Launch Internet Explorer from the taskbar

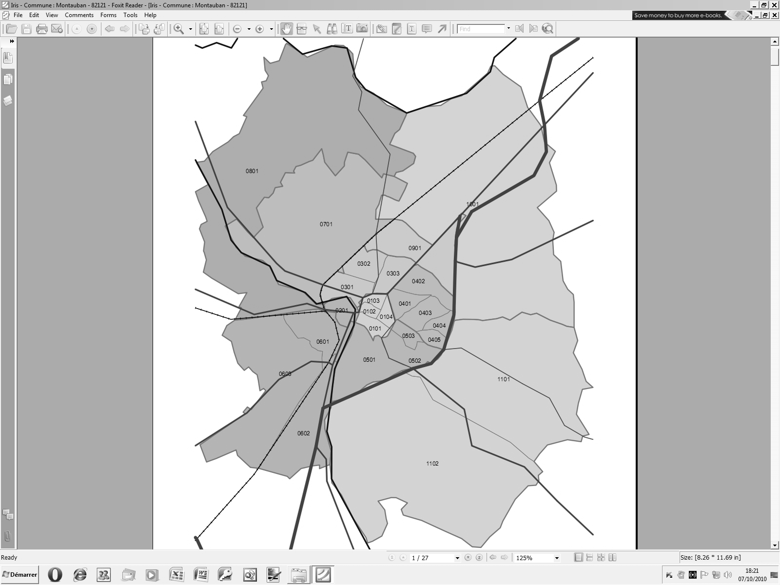[x=80, y=575]
